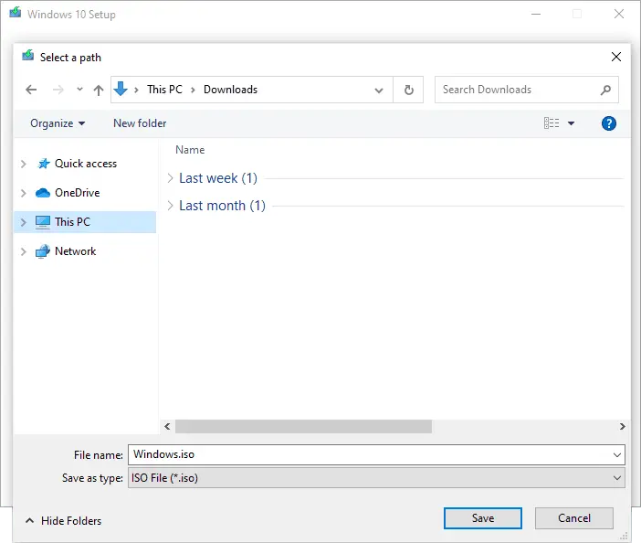Sort by the Name column header
Image resolution: width=641 pixels, height=543 pixels.
click(190, 150)
